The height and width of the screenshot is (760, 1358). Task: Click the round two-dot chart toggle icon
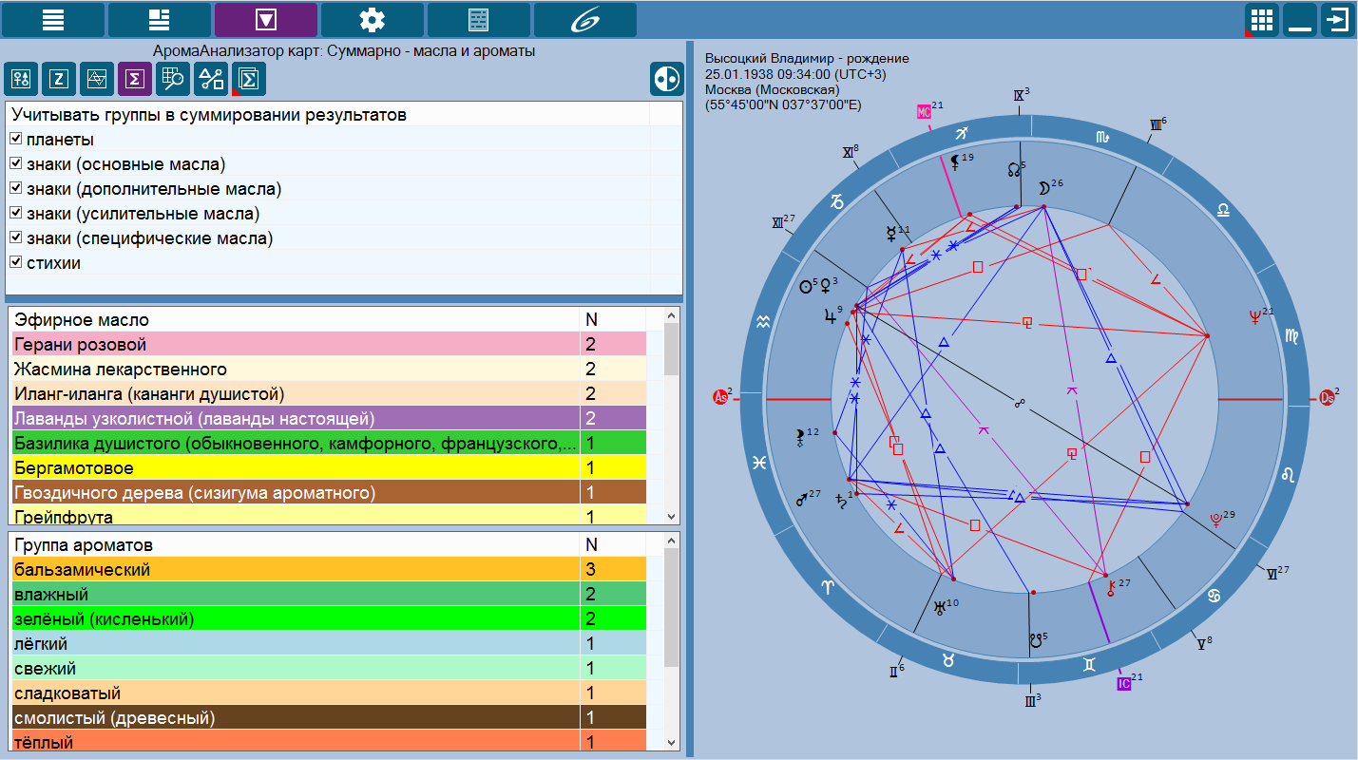[667, 80]
